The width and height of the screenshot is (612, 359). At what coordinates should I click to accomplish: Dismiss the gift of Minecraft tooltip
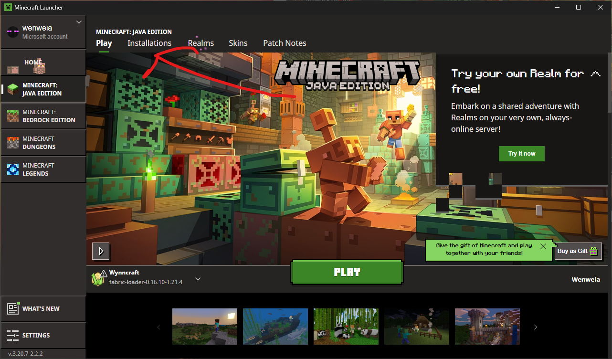[x=543, y=246]
